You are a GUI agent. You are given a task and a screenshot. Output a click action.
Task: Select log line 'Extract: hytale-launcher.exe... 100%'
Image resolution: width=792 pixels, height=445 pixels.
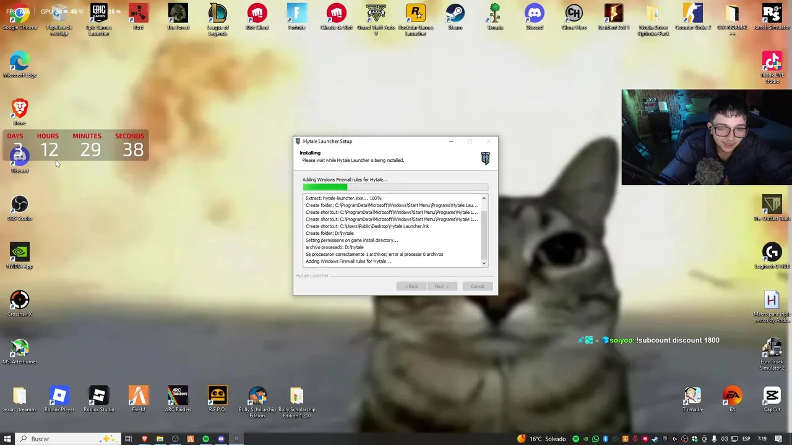[x=343, y=198]
